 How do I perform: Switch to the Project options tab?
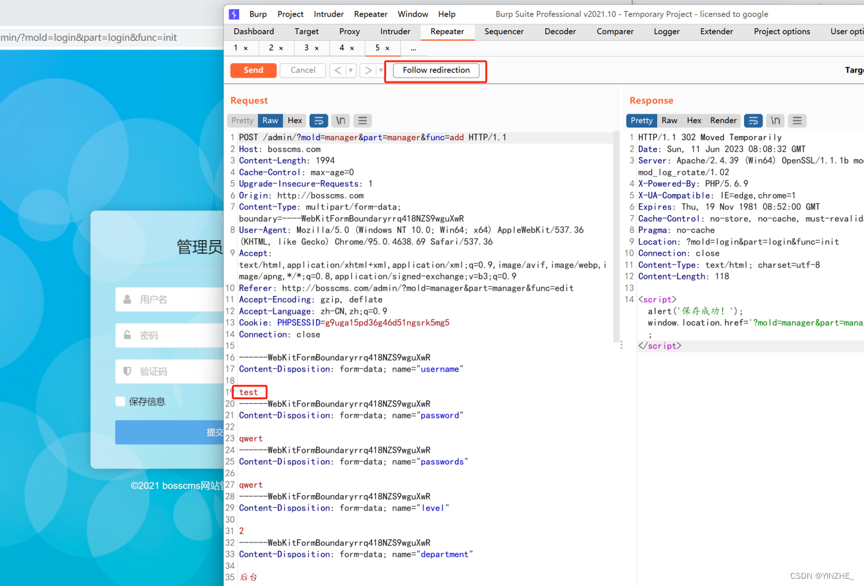[782, 32]
